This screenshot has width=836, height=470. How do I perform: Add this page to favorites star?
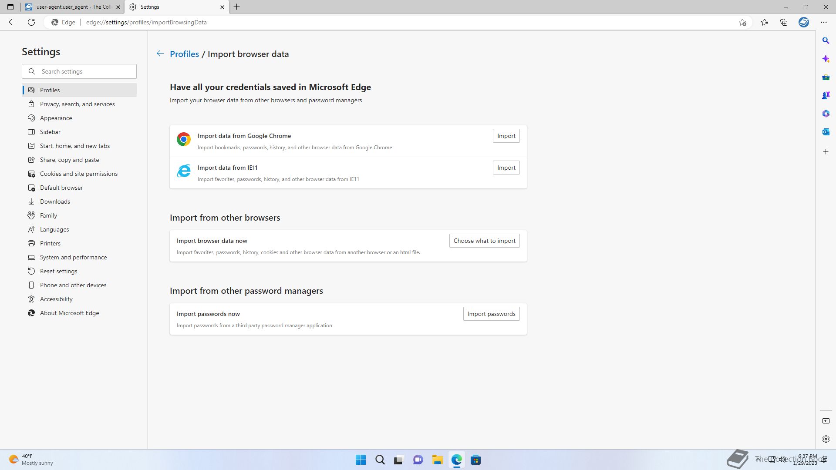click(742, 22)
